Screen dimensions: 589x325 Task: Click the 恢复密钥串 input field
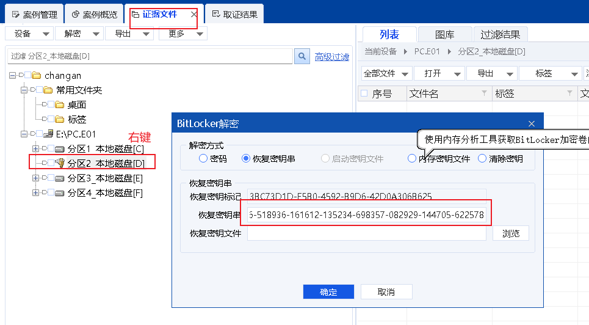[367, 215]
